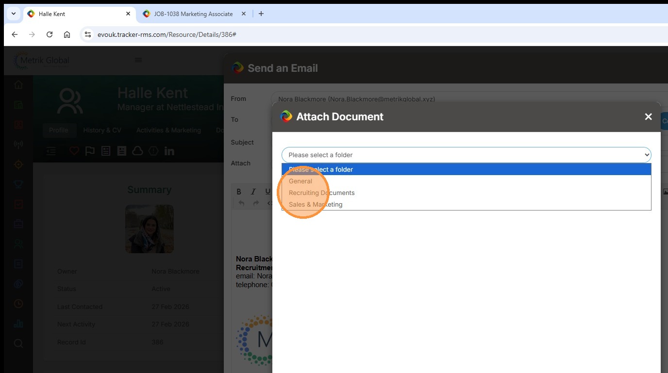Click the indent list icon left of the heart

coord(51,151)
